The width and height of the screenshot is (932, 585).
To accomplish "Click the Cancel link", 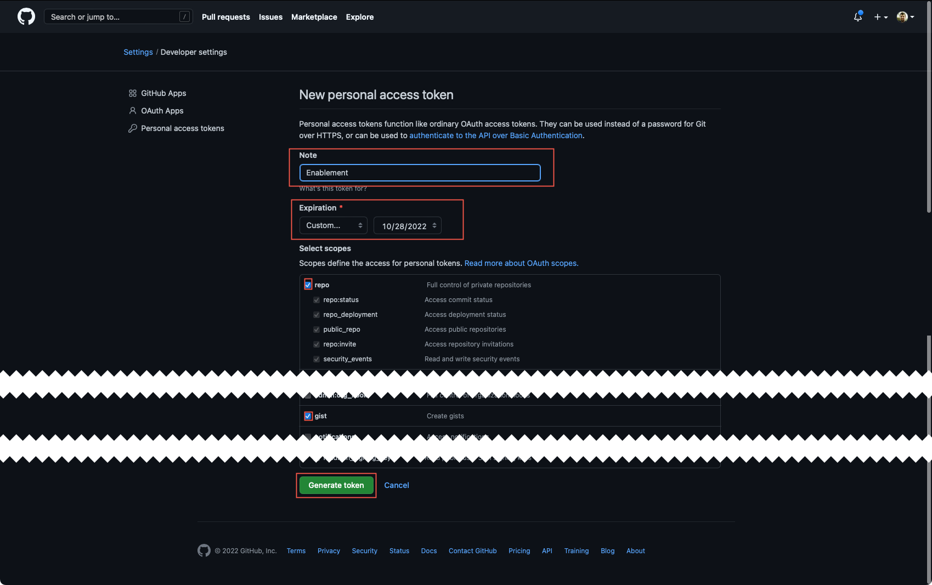I will click(397, 485).
